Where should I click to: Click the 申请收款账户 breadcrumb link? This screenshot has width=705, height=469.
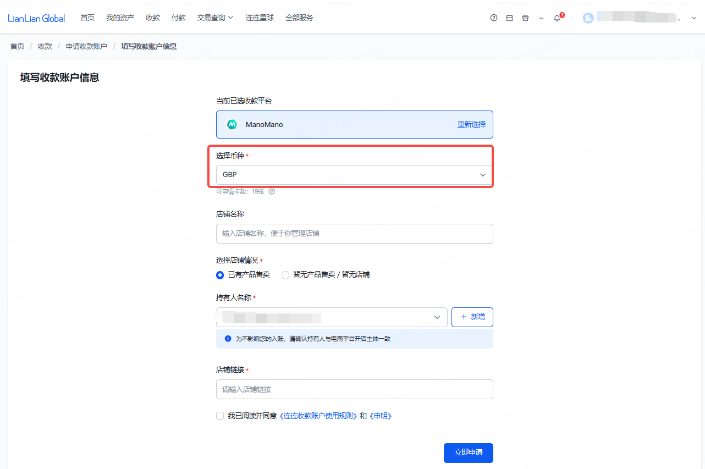click(x=86, y=46)
